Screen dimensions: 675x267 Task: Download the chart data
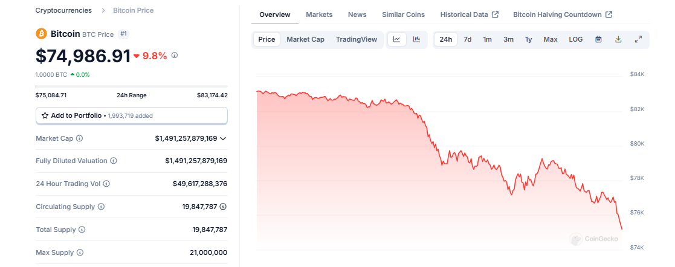618,39
